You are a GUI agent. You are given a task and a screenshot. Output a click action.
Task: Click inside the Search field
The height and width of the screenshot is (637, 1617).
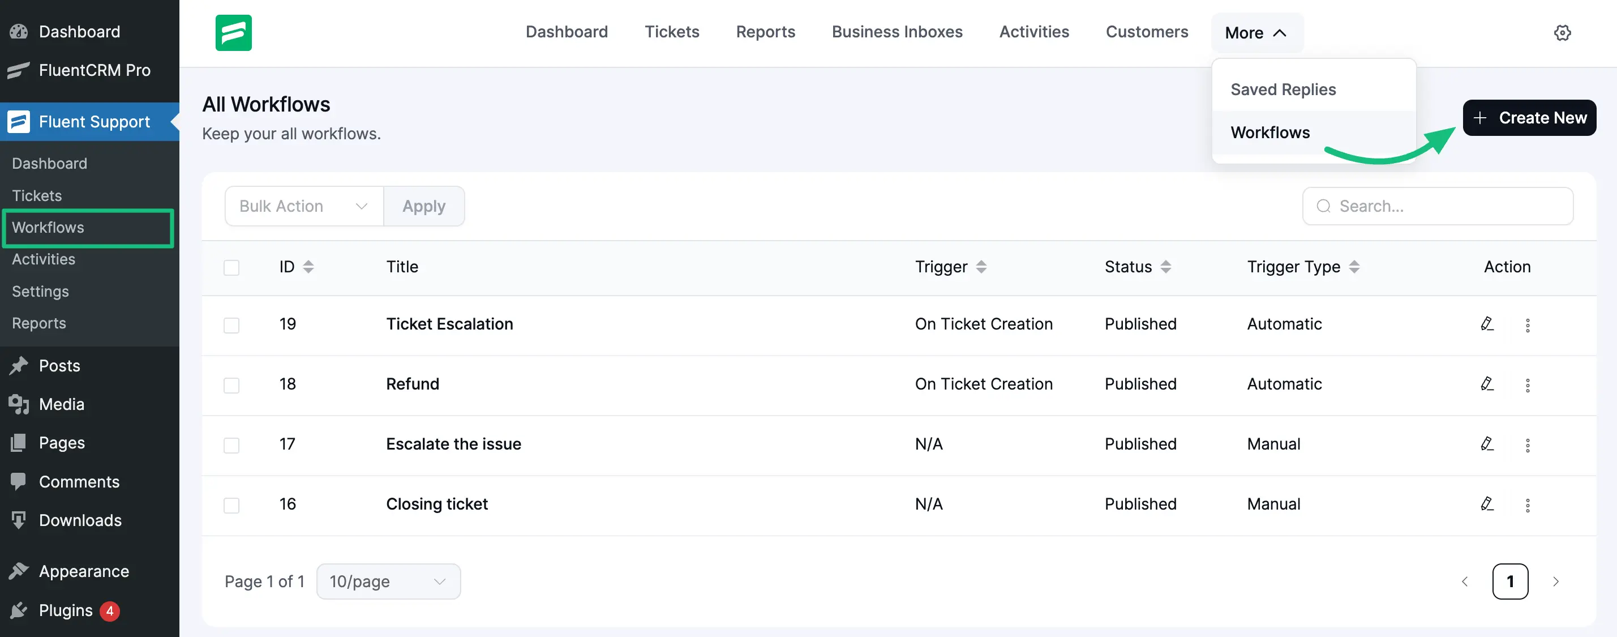(1438, 206)
